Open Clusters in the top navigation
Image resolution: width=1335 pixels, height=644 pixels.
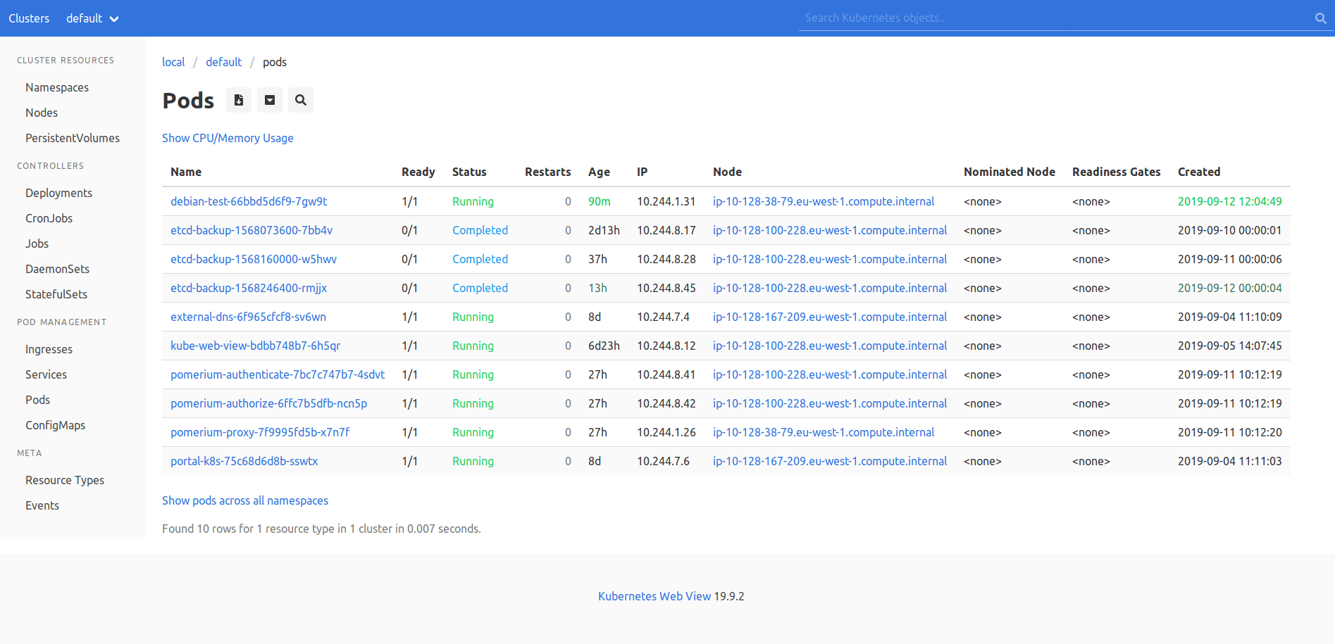29,18
